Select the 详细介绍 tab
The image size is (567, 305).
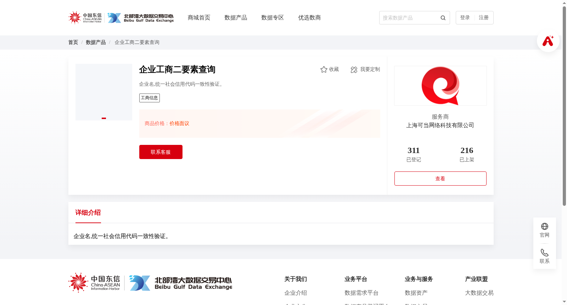pyautogui.click(x=88, y=213)
